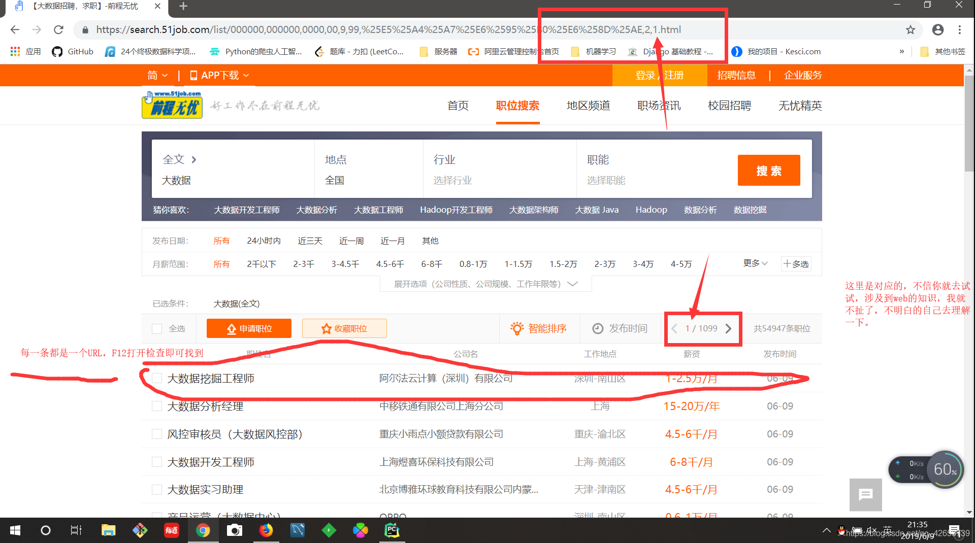This screenshot has height=543, width=975.
Task: Open a new browser tab
Action: click(183, 6)
